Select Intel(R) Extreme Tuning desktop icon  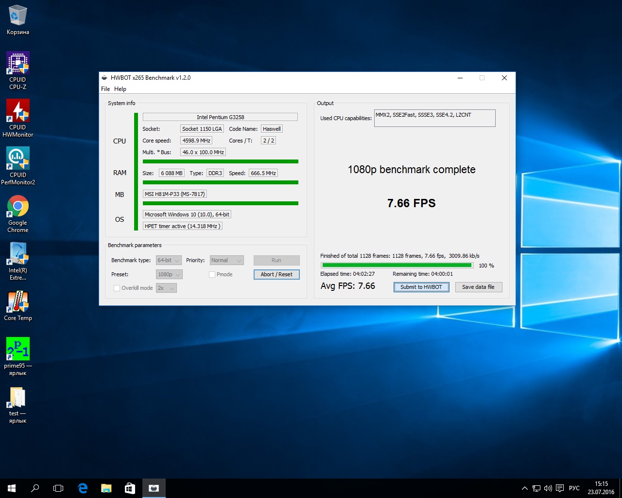[x=18, y=261]
